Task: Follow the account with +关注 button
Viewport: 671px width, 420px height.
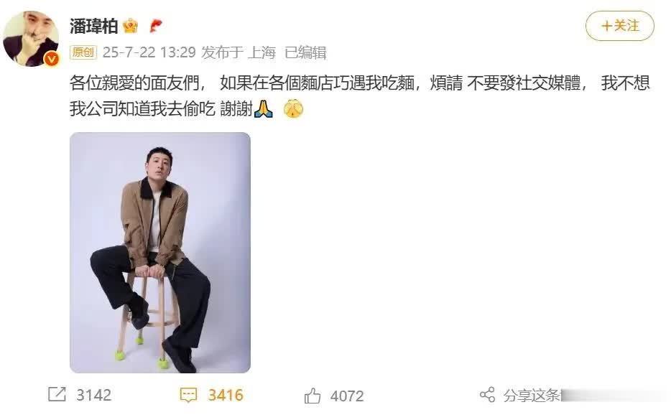Action: click(x=620, y=26)
